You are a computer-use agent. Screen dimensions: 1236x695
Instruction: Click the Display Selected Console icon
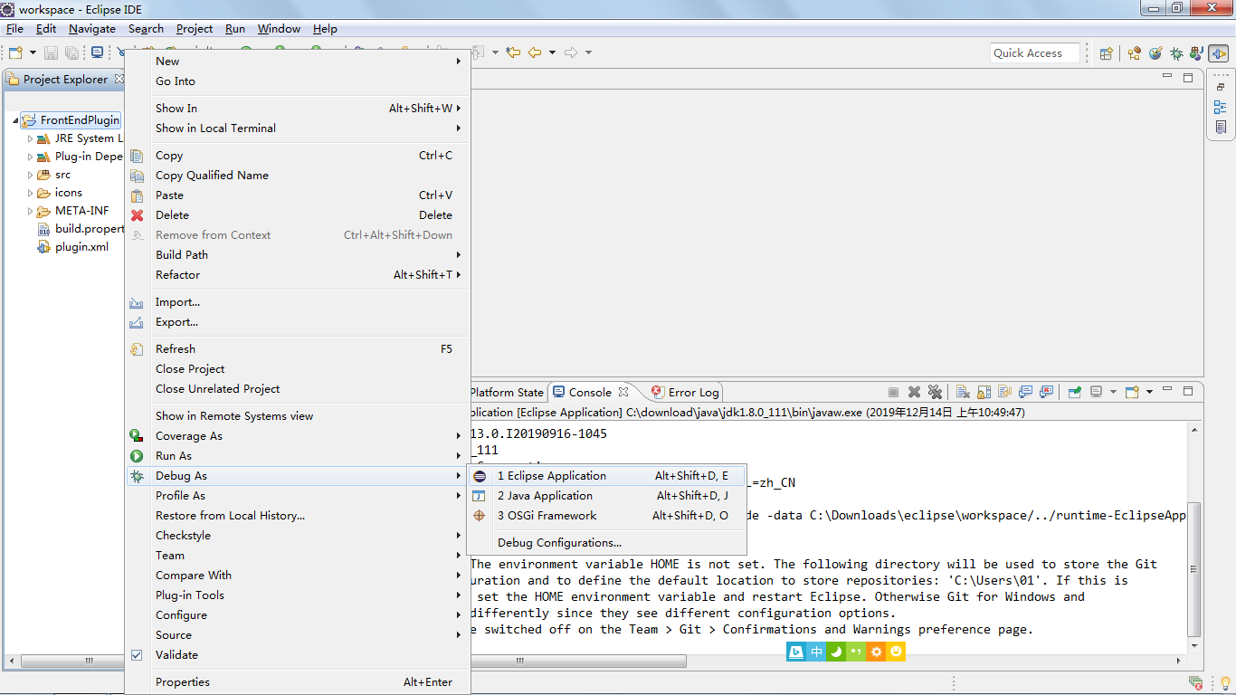click(x=1097, y=392)
